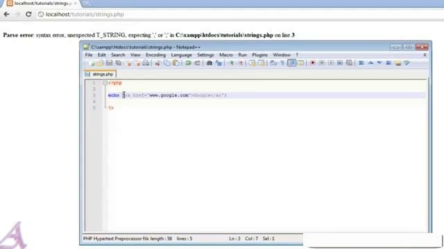This screenshot has height=249, width=444.
Task: Click Run Macro Multiple Times icon
Action: [340, 63]
